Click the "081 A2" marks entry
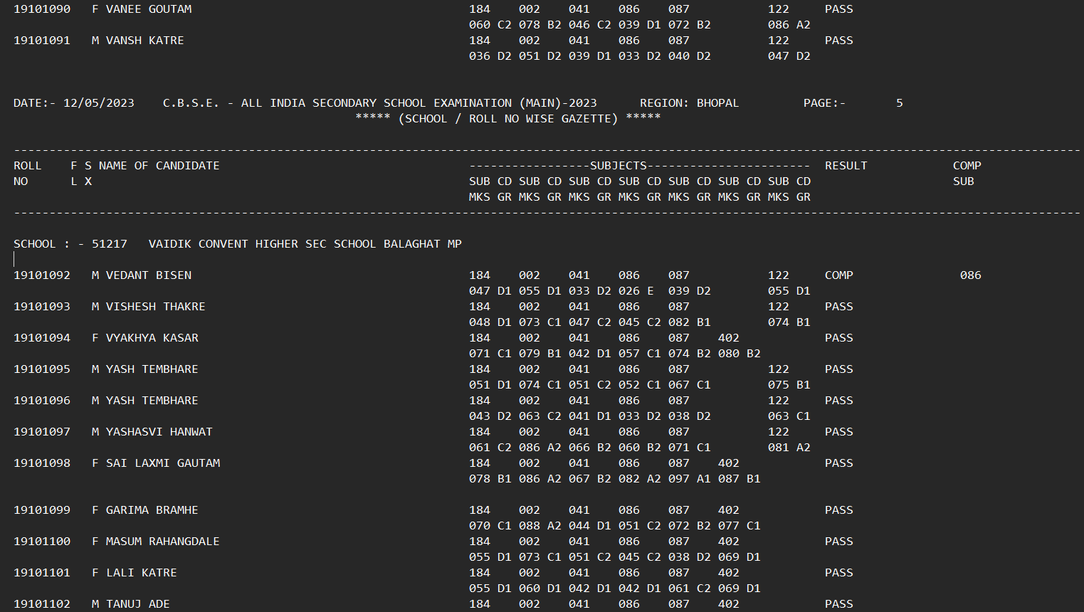This screenshot has height=612, width=1084. pyautogui.click(x=789, y=448)
